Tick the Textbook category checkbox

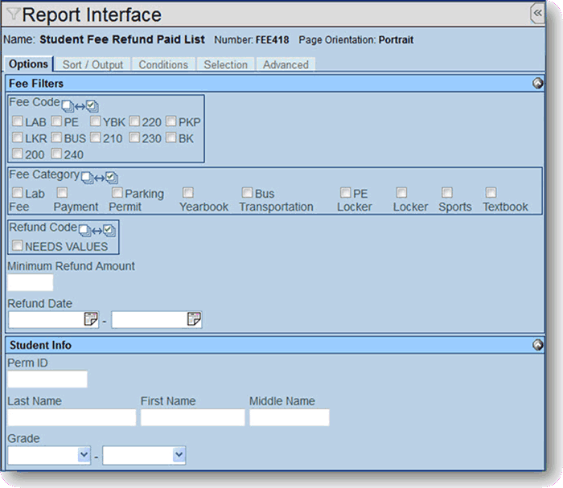click(x=491, y=193)
